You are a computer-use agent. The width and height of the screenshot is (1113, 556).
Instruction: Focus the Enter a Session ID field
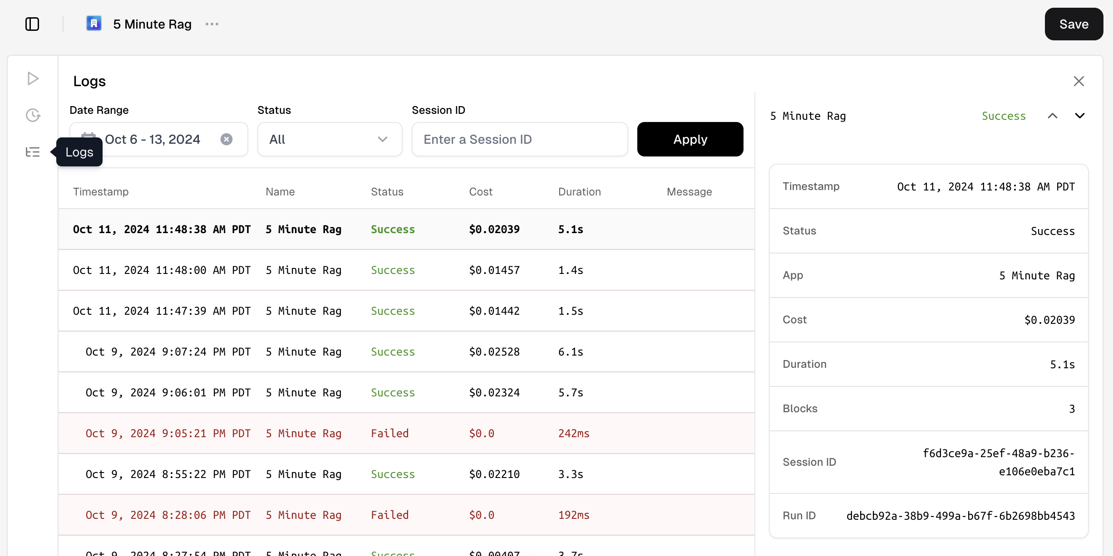pos(519,139)
